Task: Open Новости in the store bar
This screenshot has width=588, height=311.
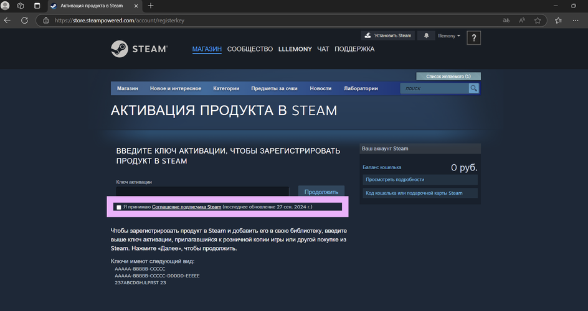Action: pos(321,88)
